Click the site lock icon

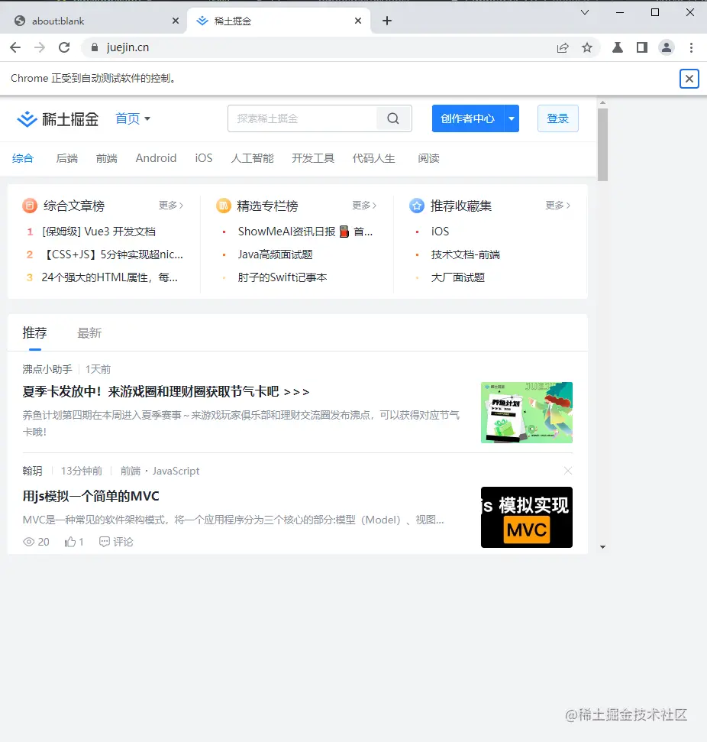(x=95, y=47)
